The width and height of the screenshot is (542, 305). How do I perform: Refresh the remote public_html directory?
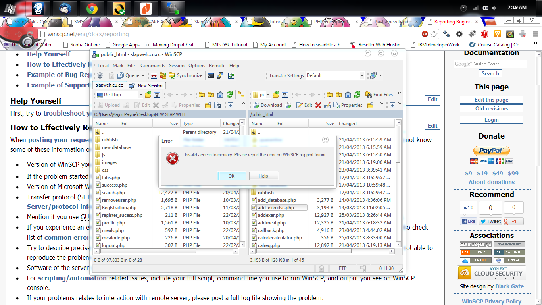click(357, 94)
